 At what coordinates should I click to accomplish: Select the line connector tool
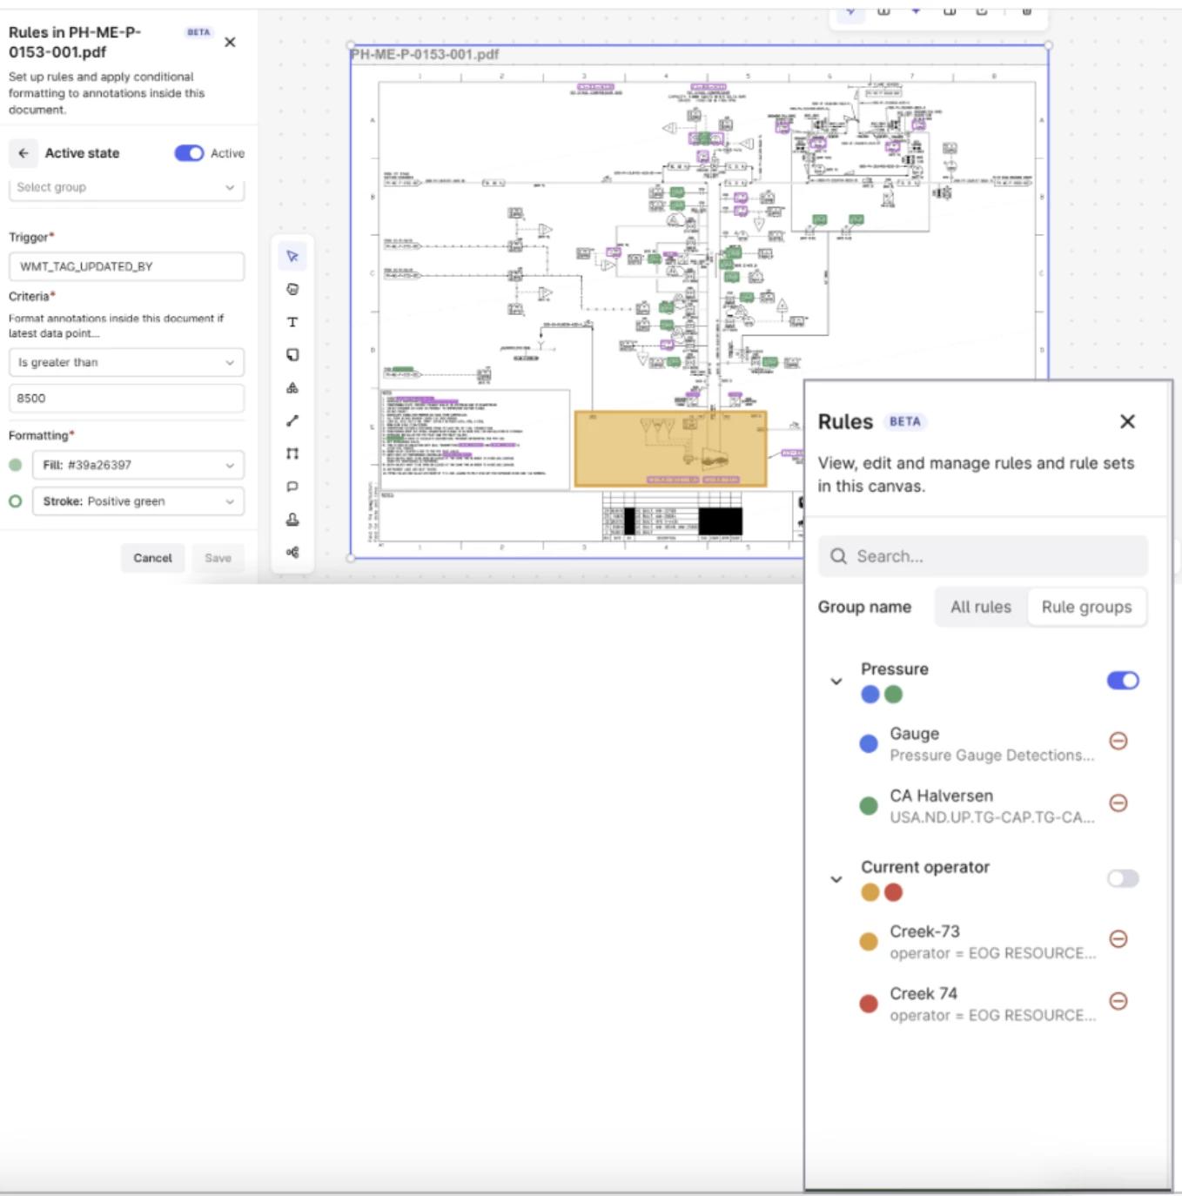(x=292, y=420)
